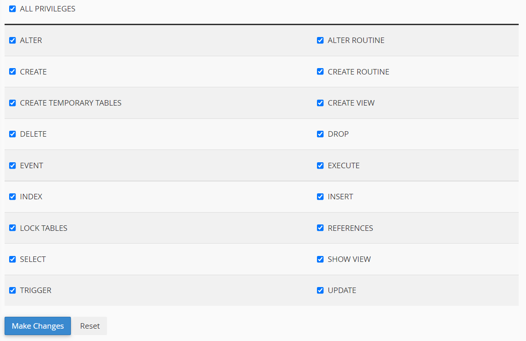526x341 pixels.
Task: Disable the INSERT privilege
Action: point(320,197)
